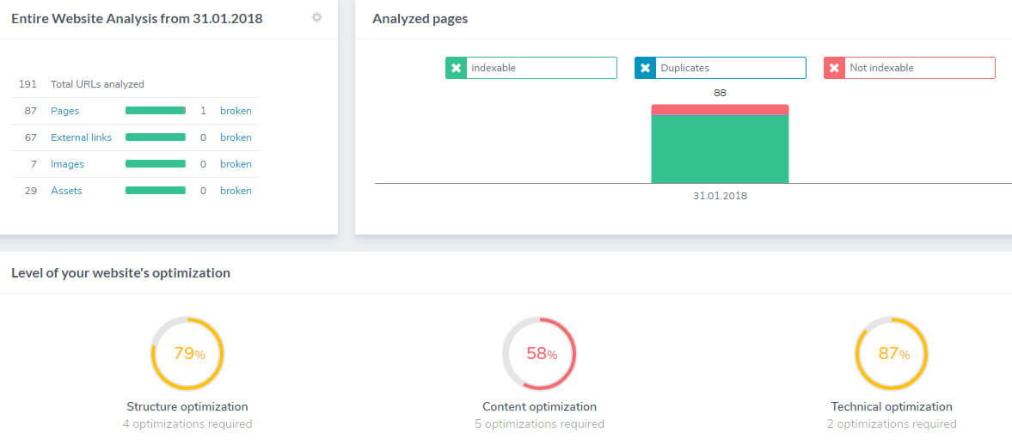Open the Assets link
This screenshot has height=445, width=1012.
tap(66, 191)
